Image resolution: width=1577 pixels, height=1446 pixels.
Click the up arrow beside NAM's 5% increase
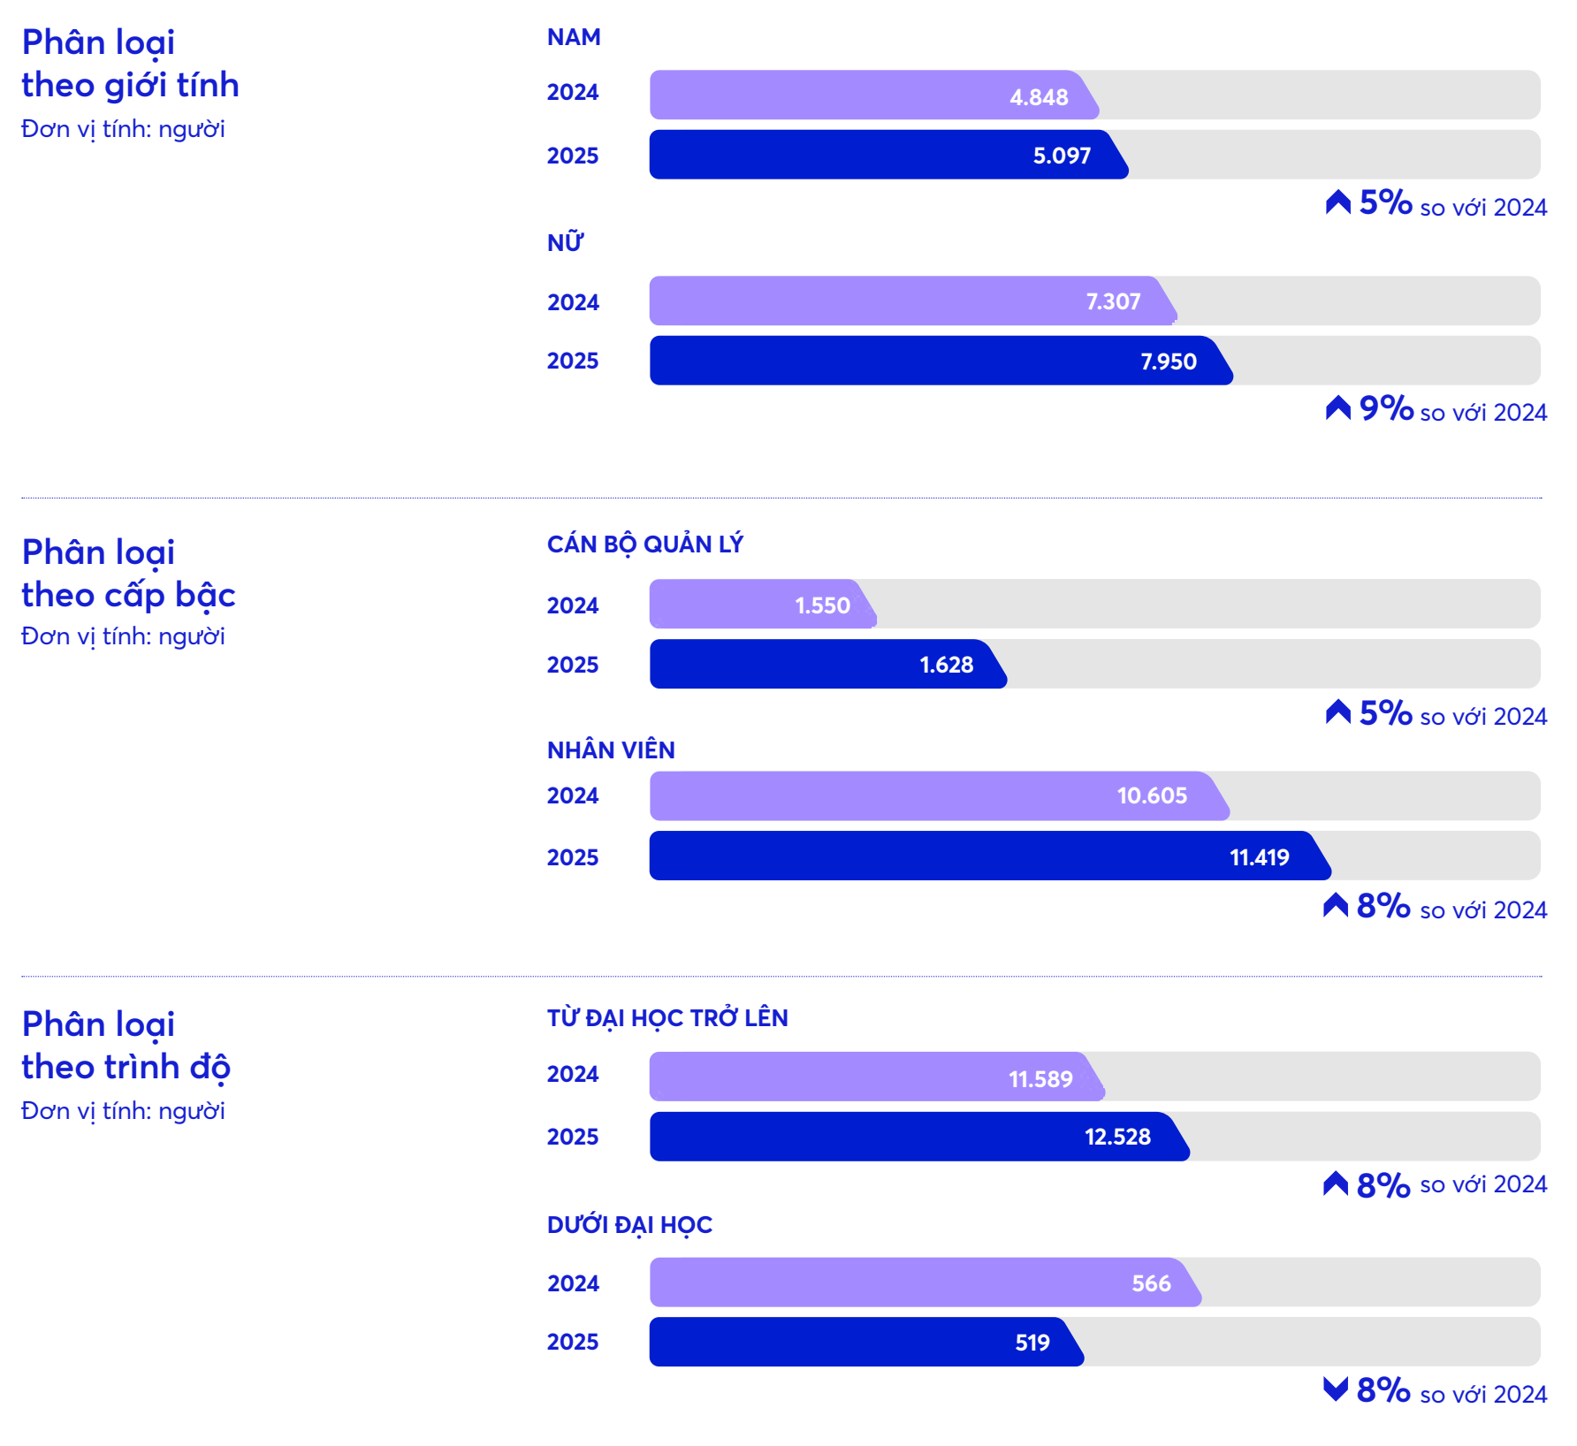tap(1337, 202)
